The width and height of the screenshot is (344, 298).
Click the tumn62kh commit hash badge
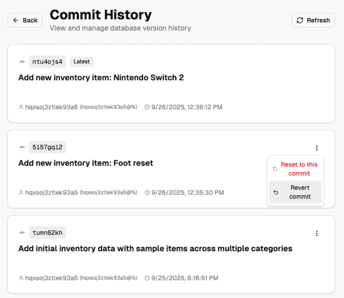coord(48,233)
